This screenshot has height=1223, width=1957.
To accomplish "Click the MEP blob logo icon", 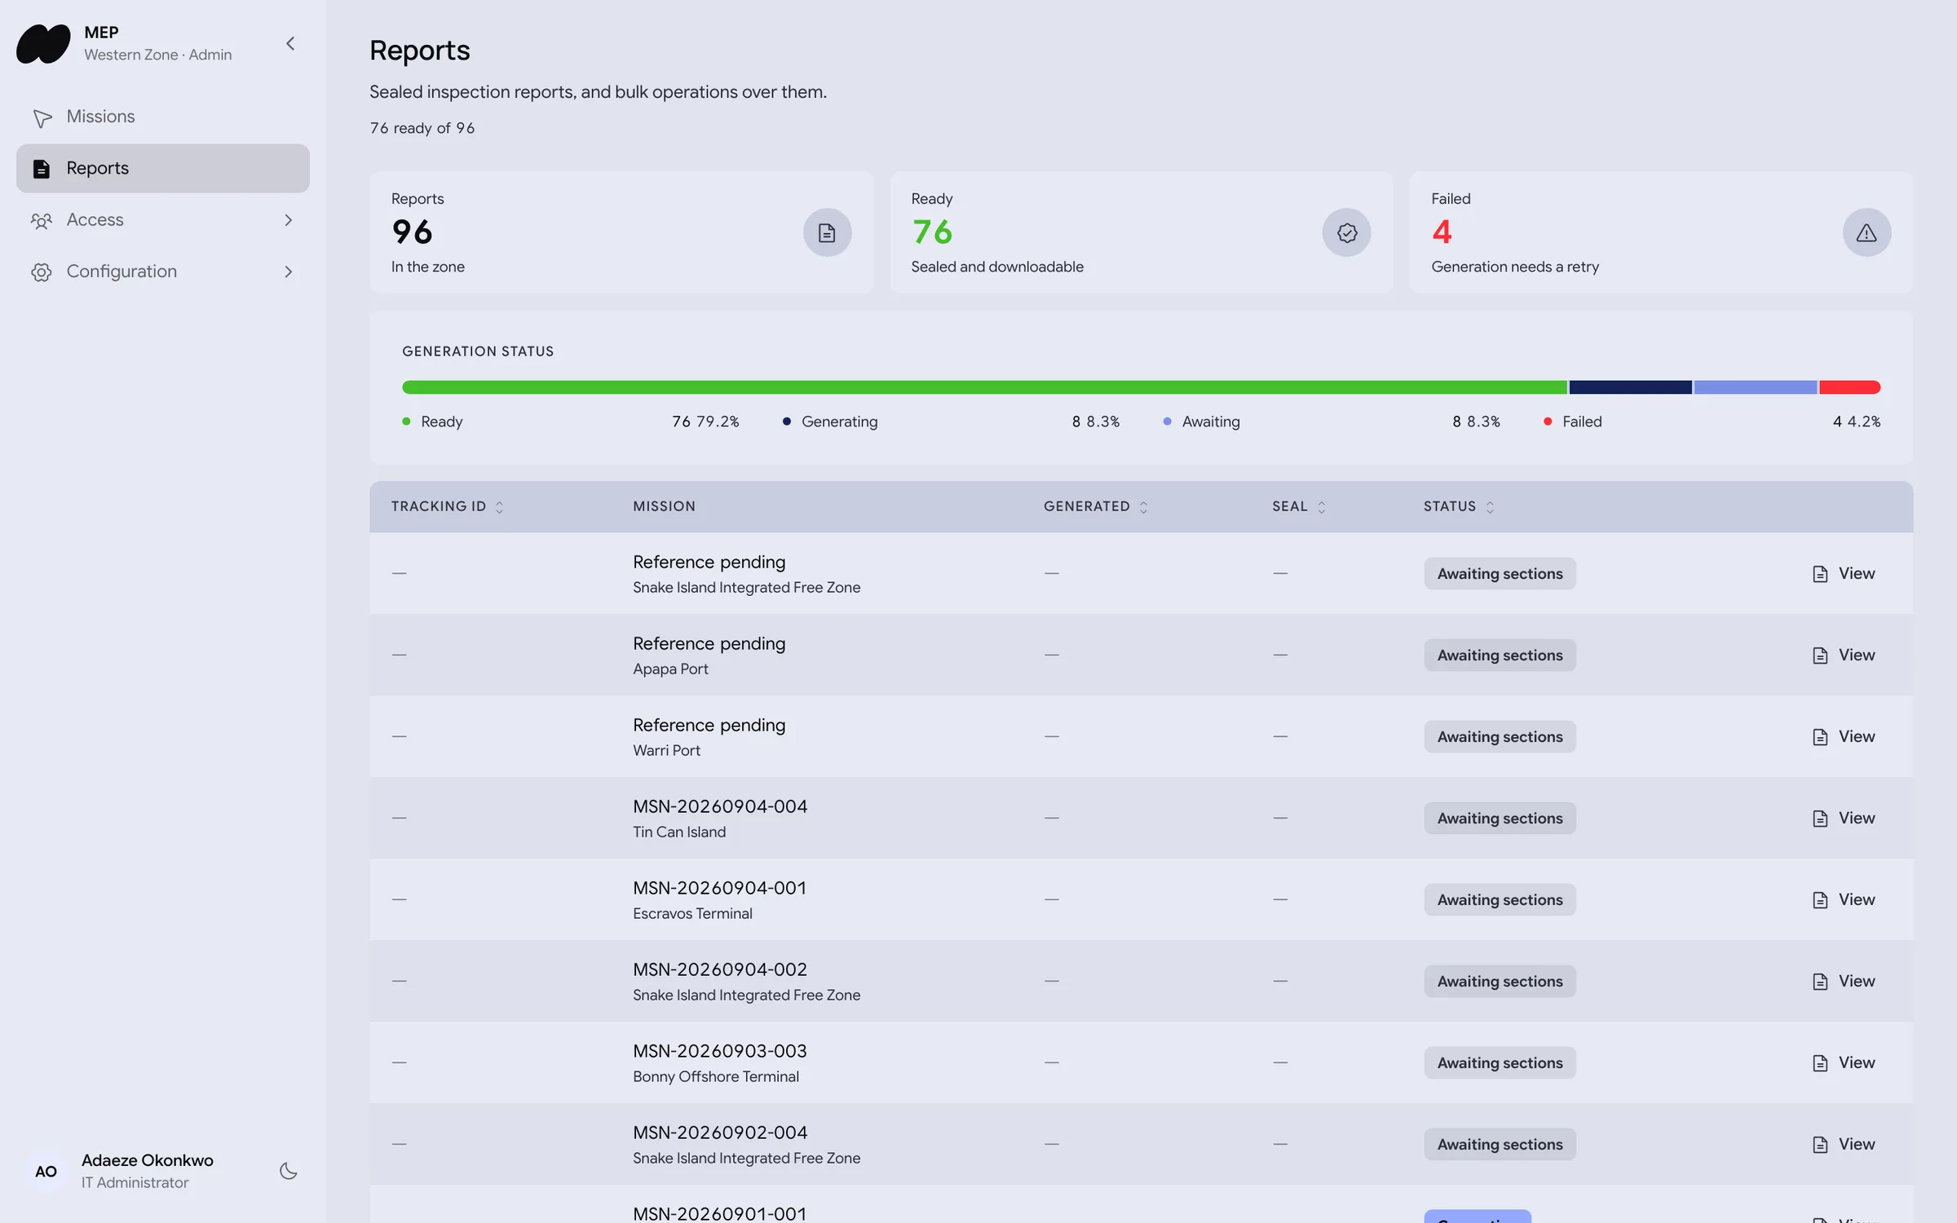I will click(x=43, y=43).
